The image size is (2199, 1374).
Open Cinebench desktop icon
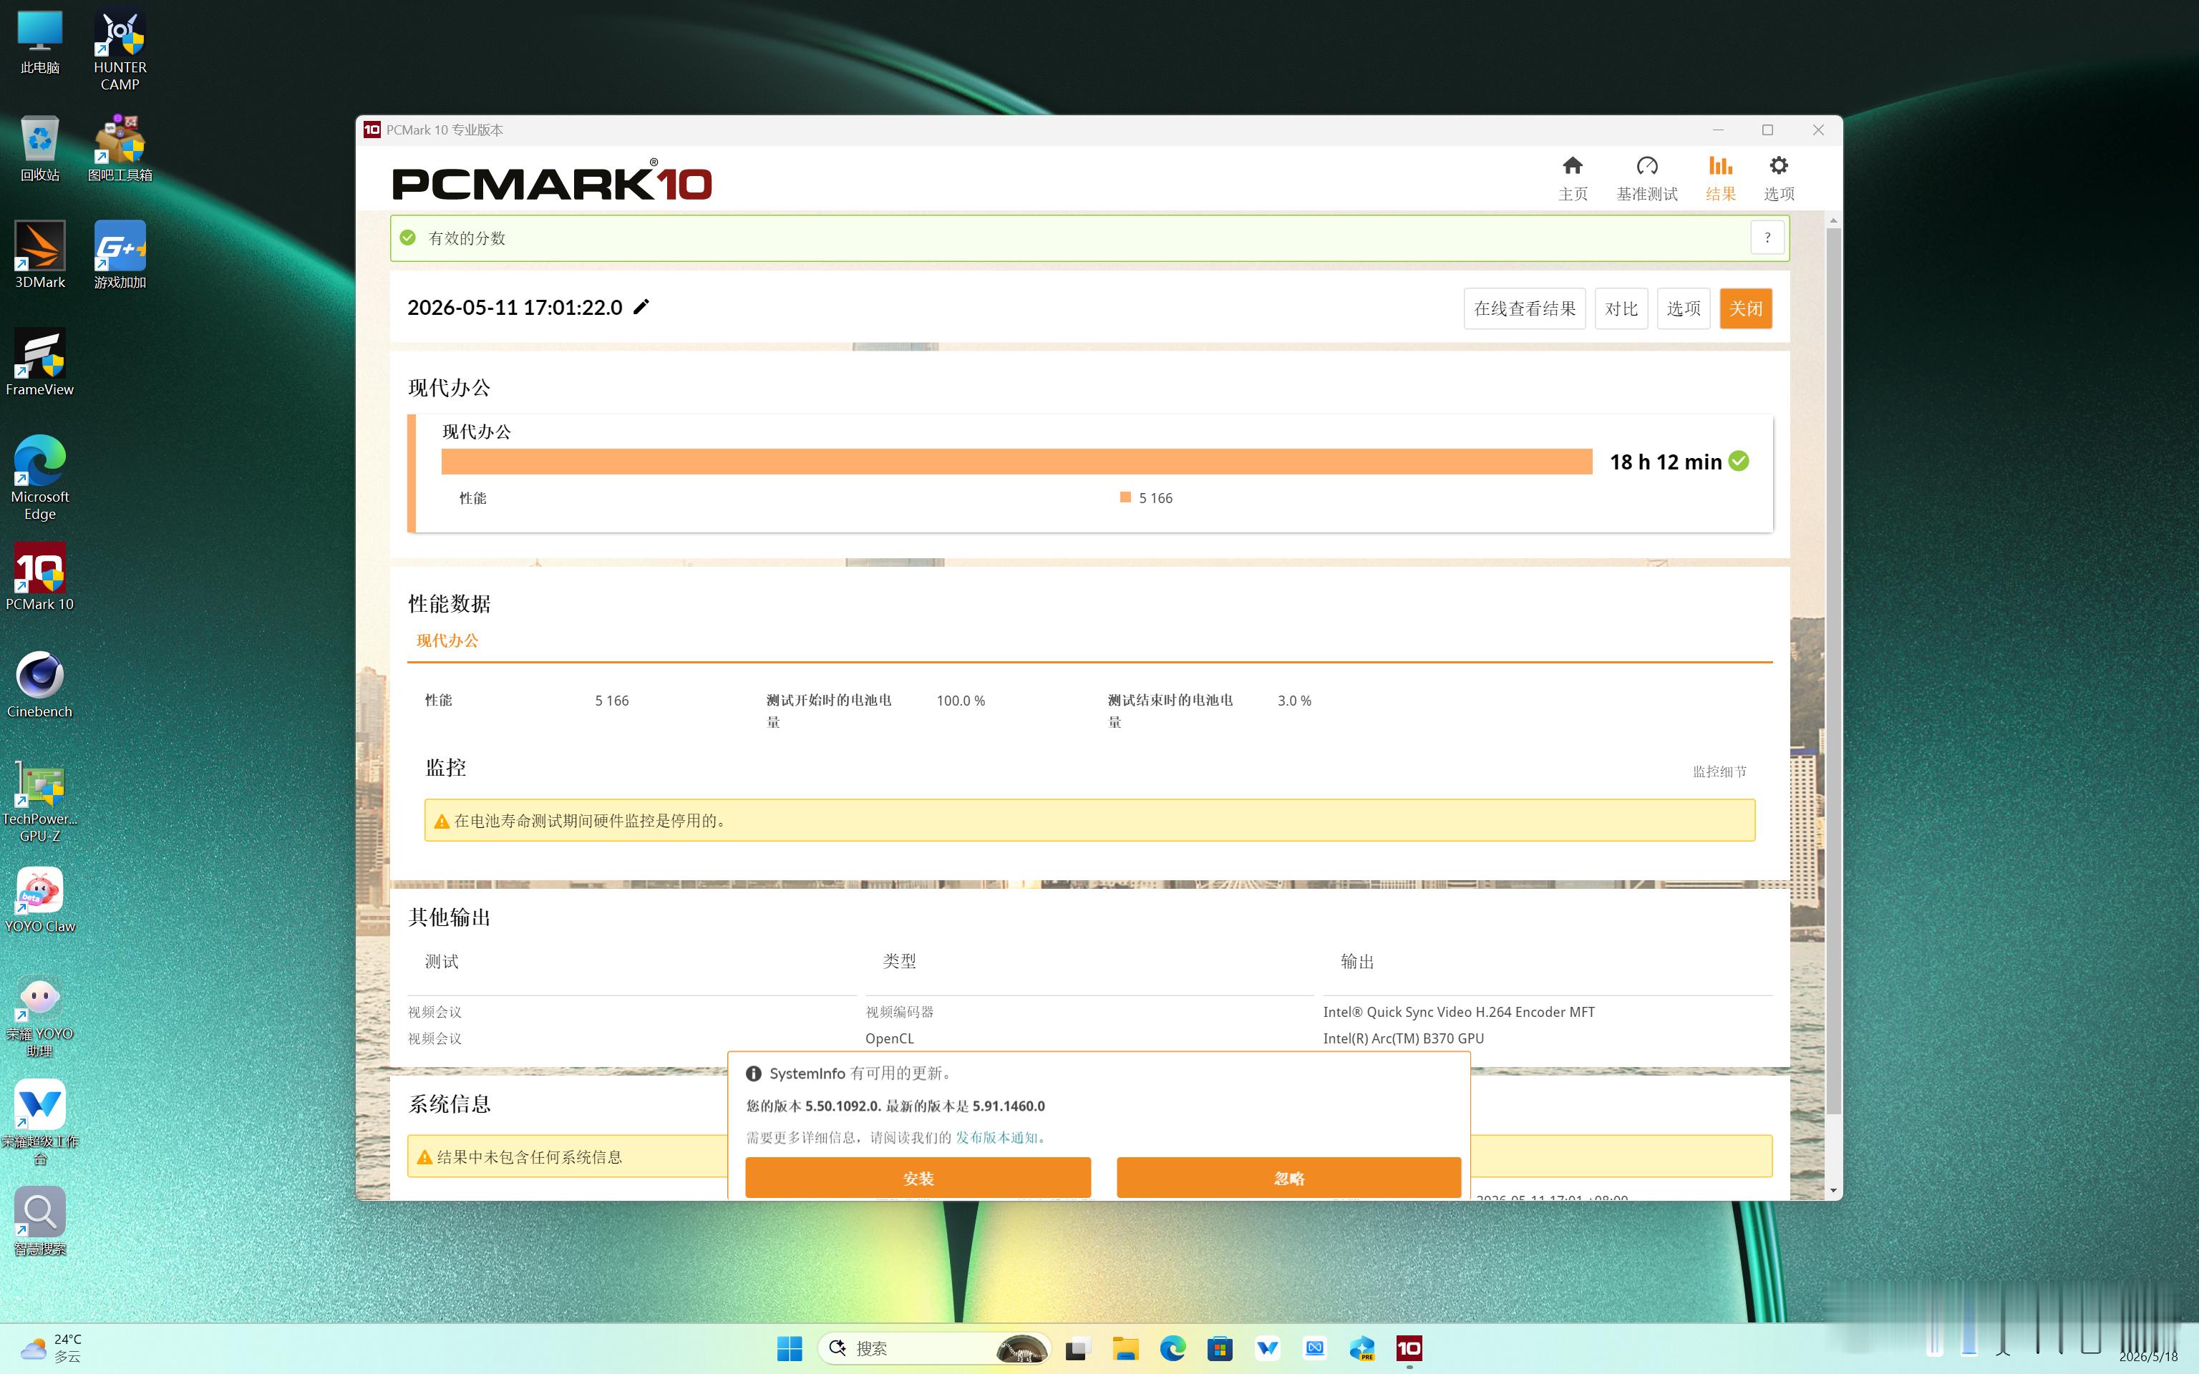(40, 684)
